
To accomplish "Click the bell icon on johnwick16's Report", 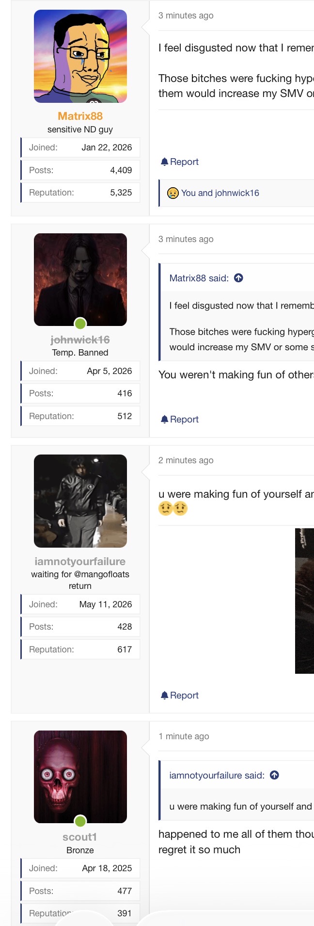I will (164, 420).
